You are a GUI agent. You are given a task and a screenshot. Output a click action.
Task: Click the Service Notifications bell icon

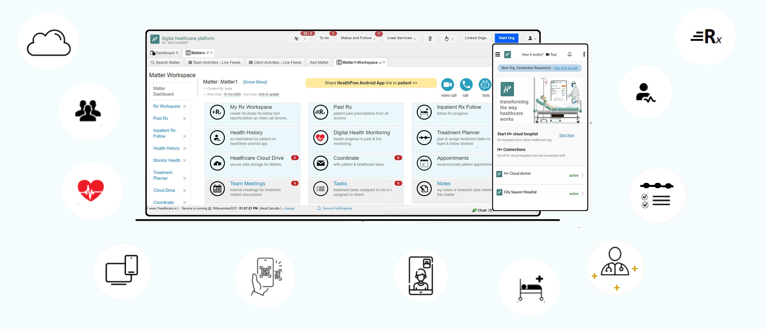[319, 208]
